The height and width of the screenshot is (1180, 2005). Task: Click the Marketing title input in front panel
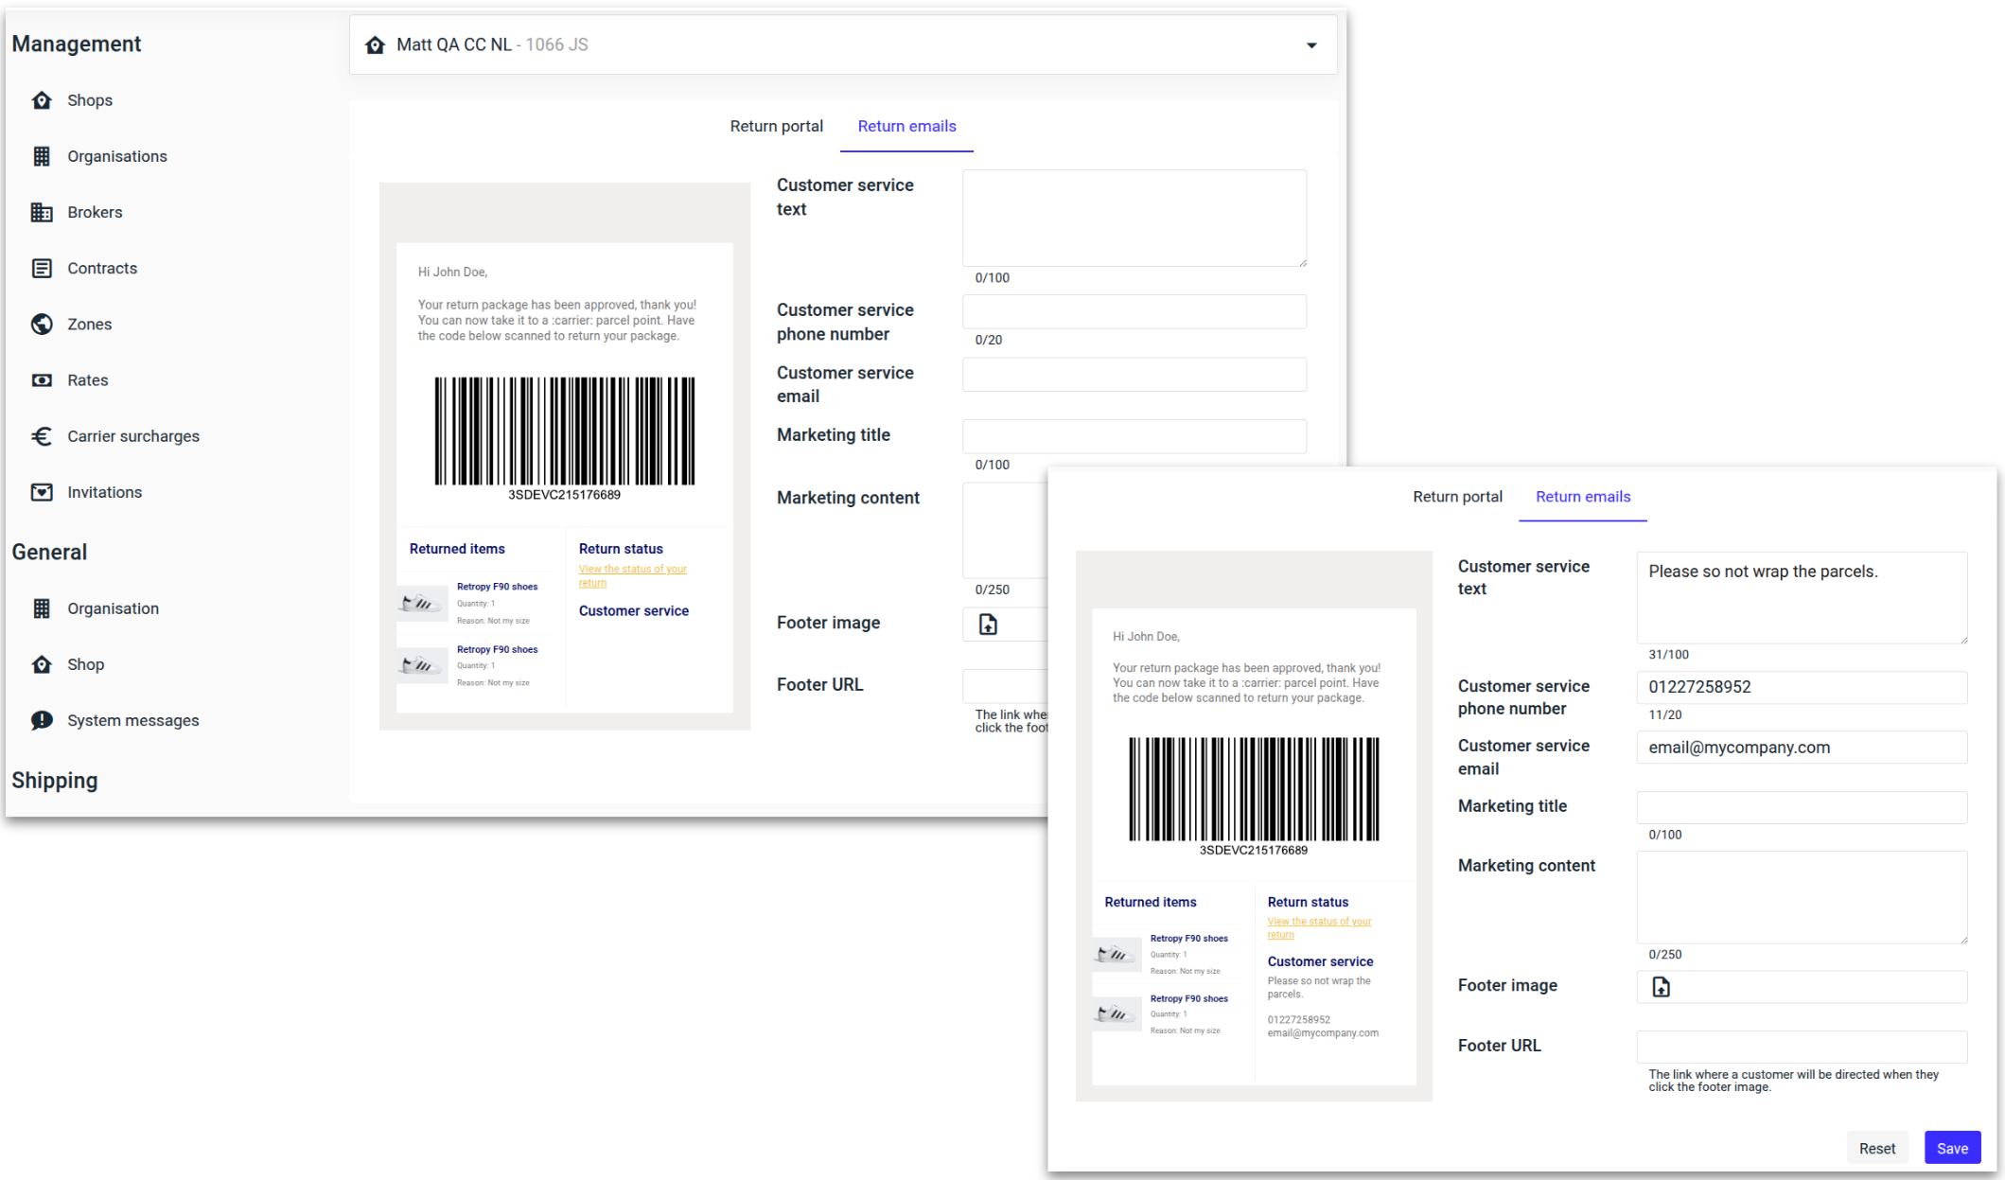[x=1801, y=807]
